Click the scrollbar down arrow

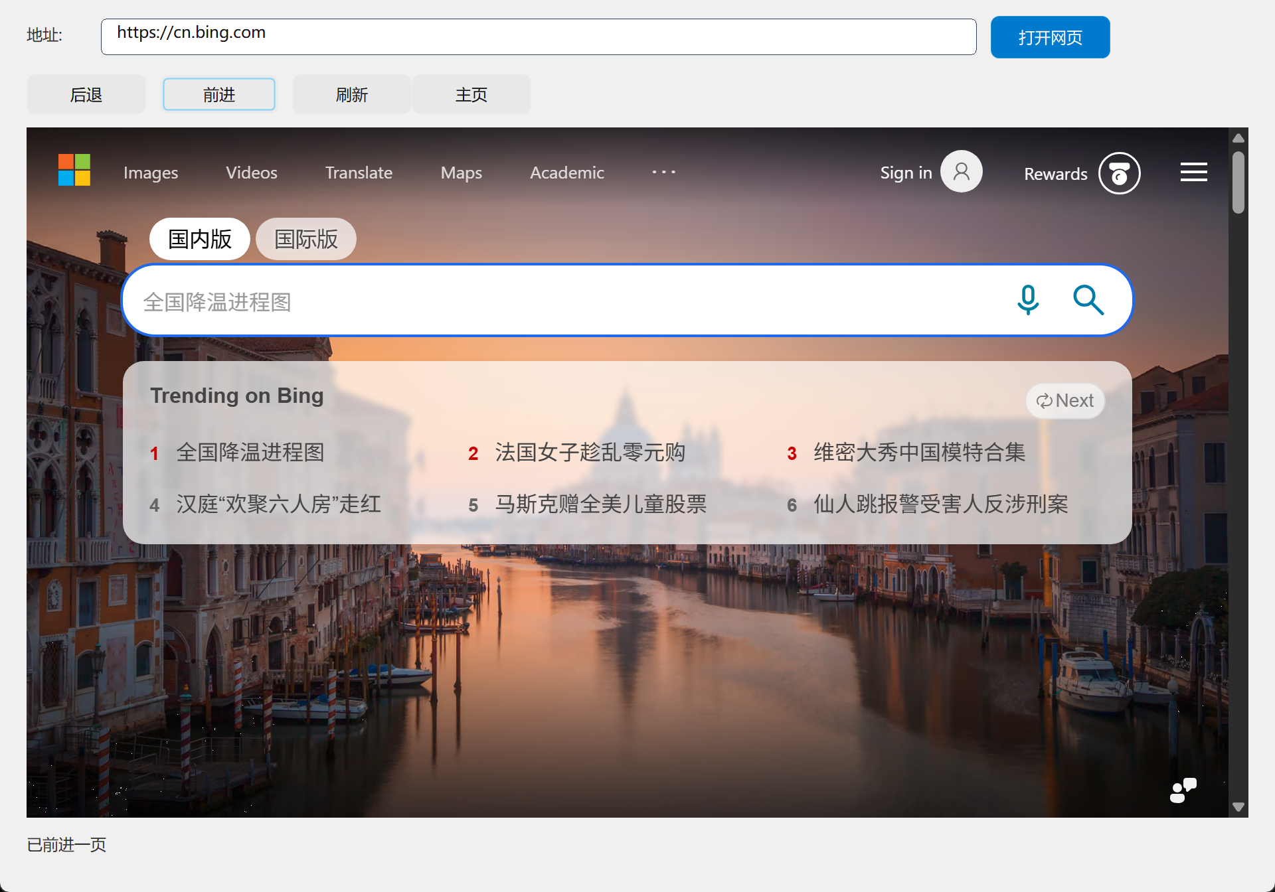tap(1238, 807)
